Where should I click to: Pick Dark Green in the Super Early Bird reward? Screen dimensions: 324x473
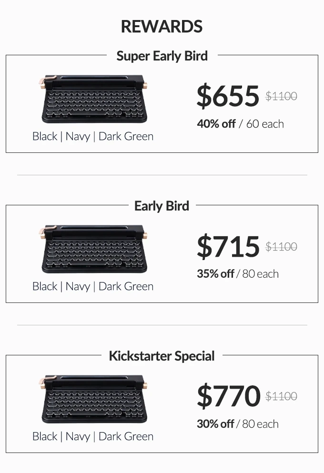pos(126,136)
